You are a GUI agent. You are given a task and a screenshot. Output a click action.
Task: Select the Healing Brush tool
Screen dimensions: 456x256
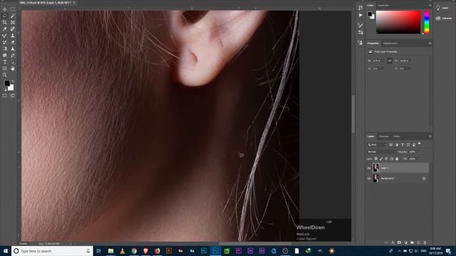tap(13, 29)
